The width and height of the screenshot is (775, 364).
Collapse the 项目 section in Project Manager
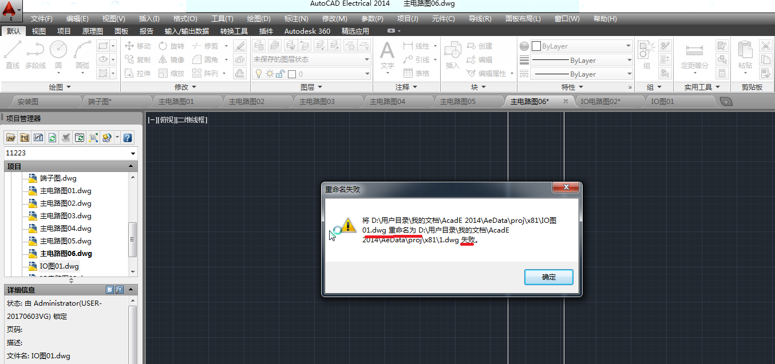pyautogui.click(x=131, y=166)
